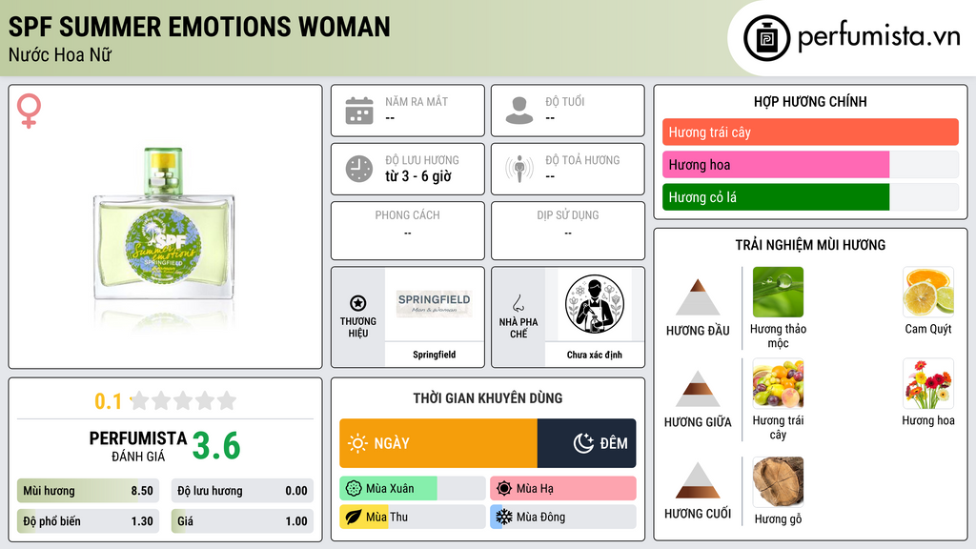Click the green 3.6 Perfumista score
The image size is (976, 549).
pyautogui.click(x=216, y=446)
